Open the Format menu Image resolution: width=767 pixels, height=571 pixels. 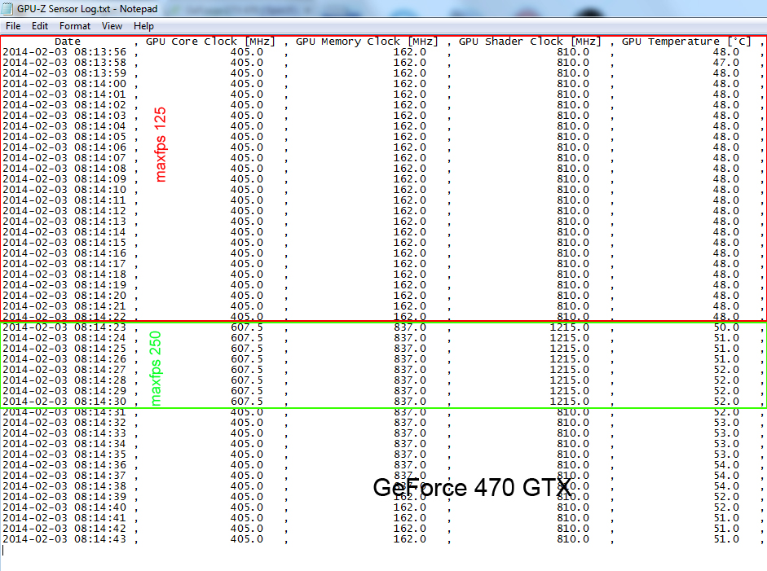click(x=75, y=26)
